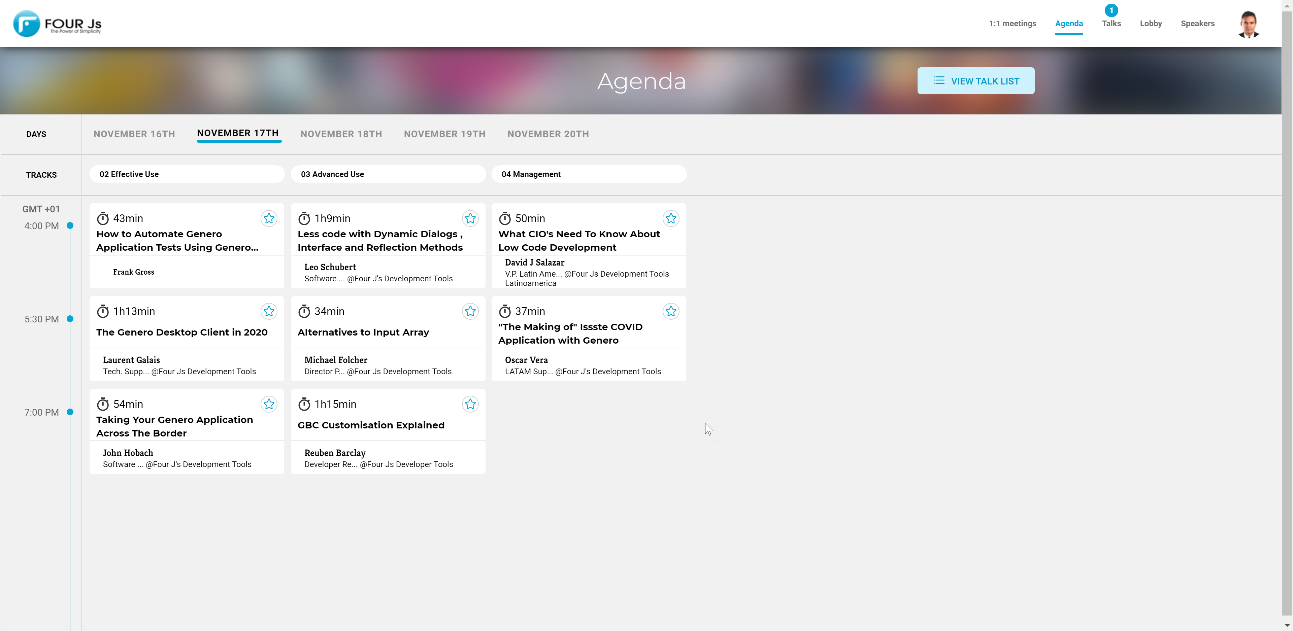Switch to the November 16th tab

[134, 134]
